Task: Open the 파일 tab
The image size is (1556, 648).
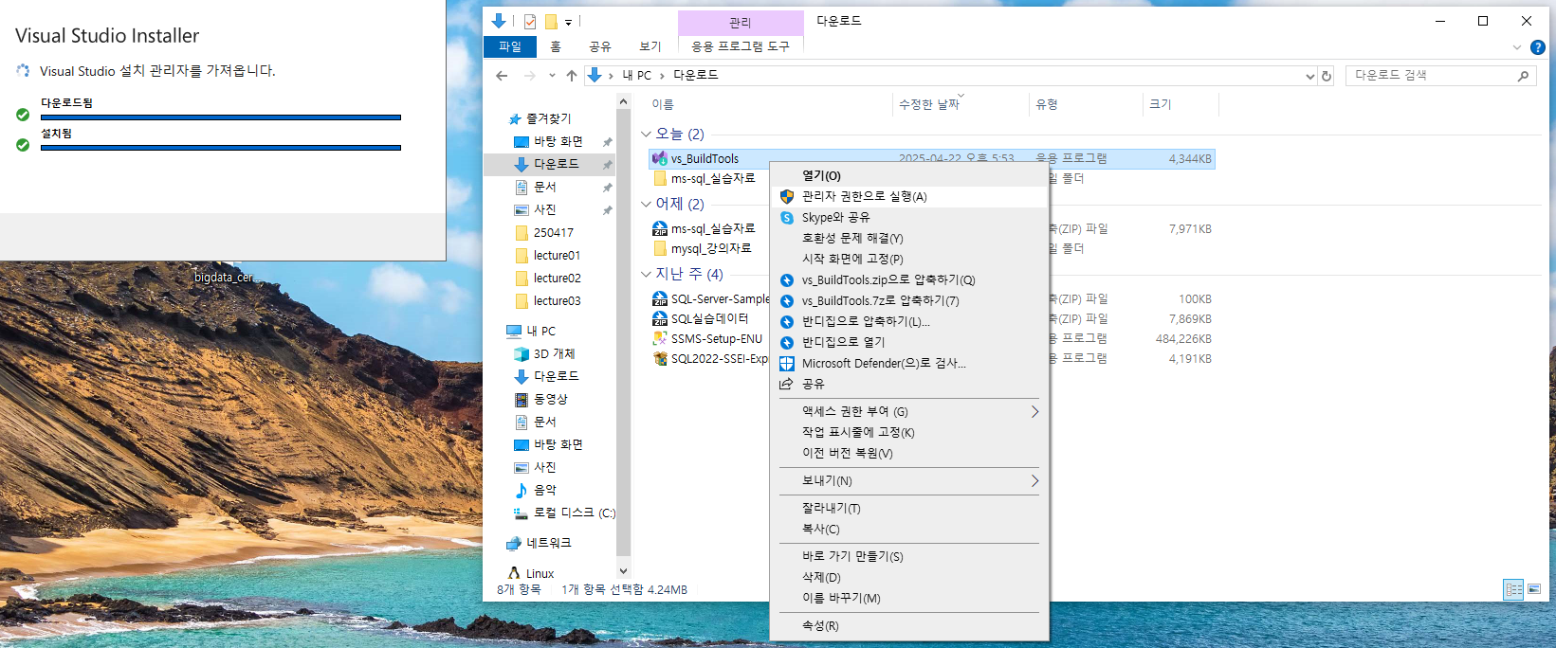Action: pyautogui.click(x=510, y=46)
